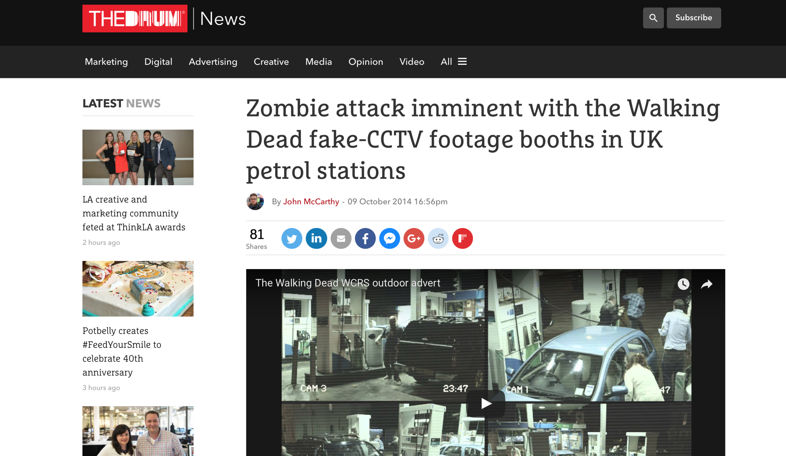
Task: Click the Subscribe button
Action: pos(694,18)
